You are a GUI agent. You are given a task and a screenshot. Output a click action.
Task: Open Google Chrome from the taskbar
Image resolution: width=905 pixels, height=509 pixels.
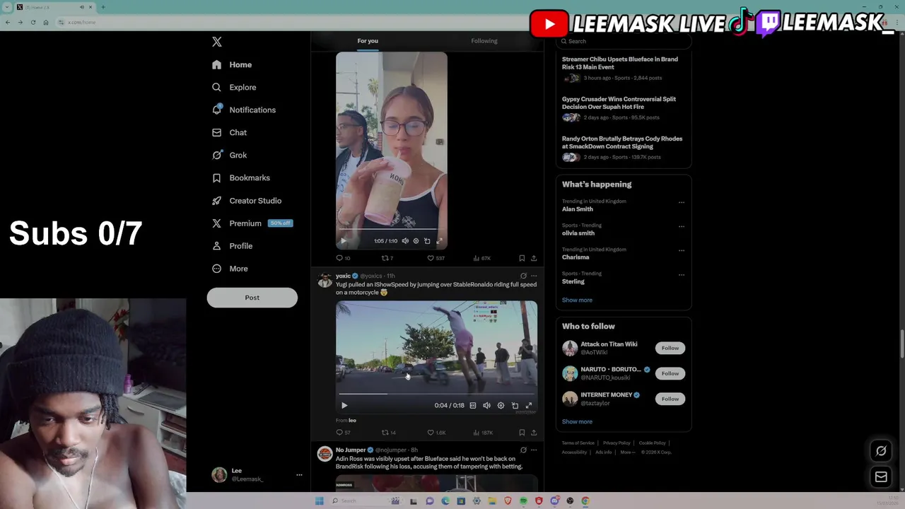click(x=585, y=501)
